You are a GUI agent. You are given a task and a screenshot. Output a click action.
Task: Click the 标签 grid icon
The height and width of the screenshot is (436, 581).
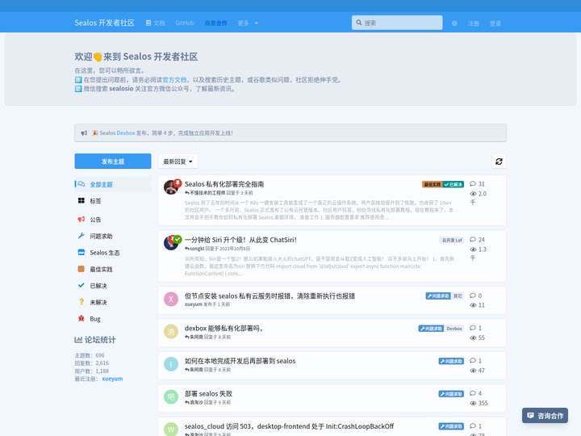(82, 200)
